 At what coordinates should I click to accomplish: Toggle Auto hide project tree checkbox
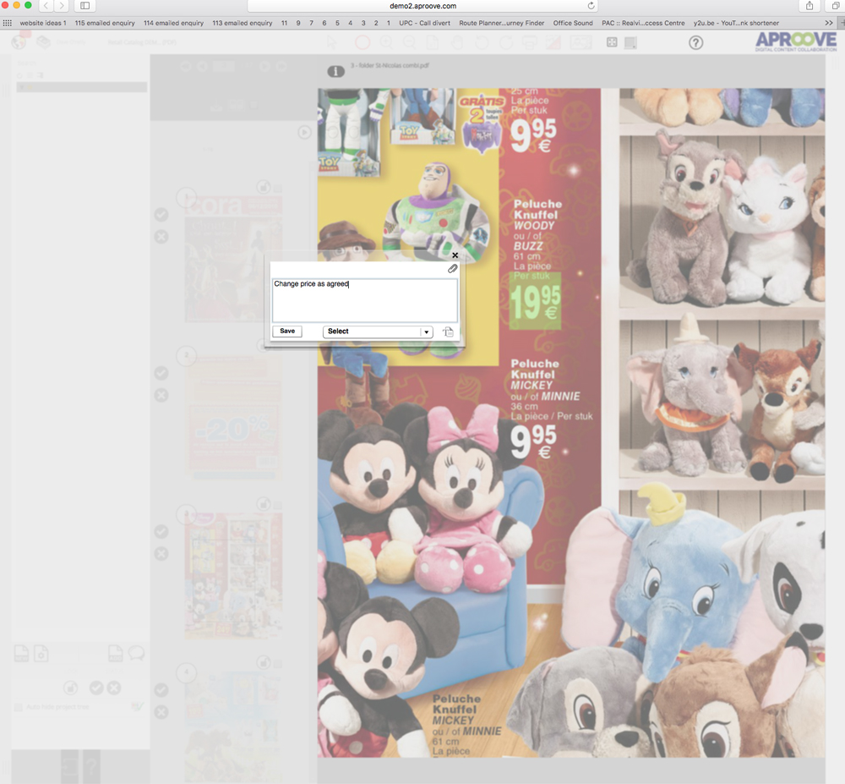coord(19,707)
